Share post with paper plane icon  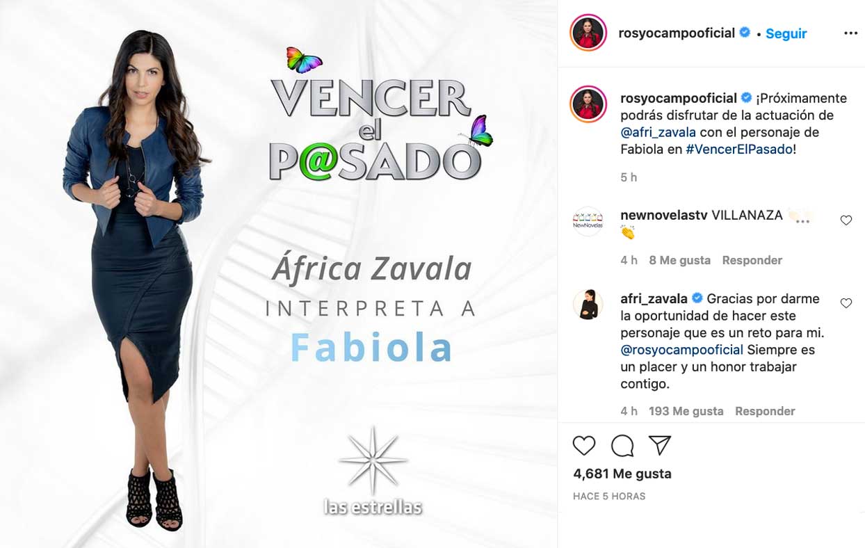[660, 446]
